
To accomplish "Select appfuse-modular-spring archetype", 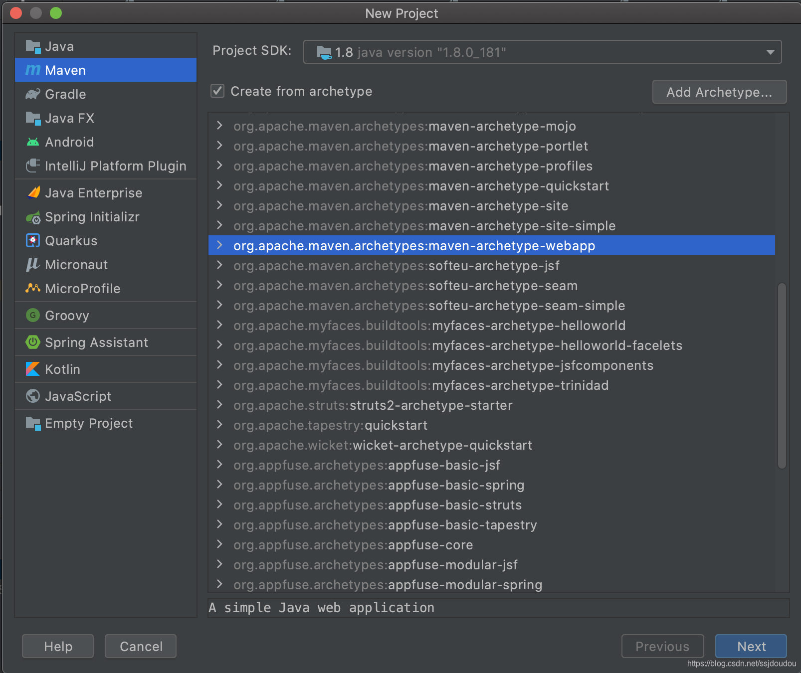I will click(492, 585).
